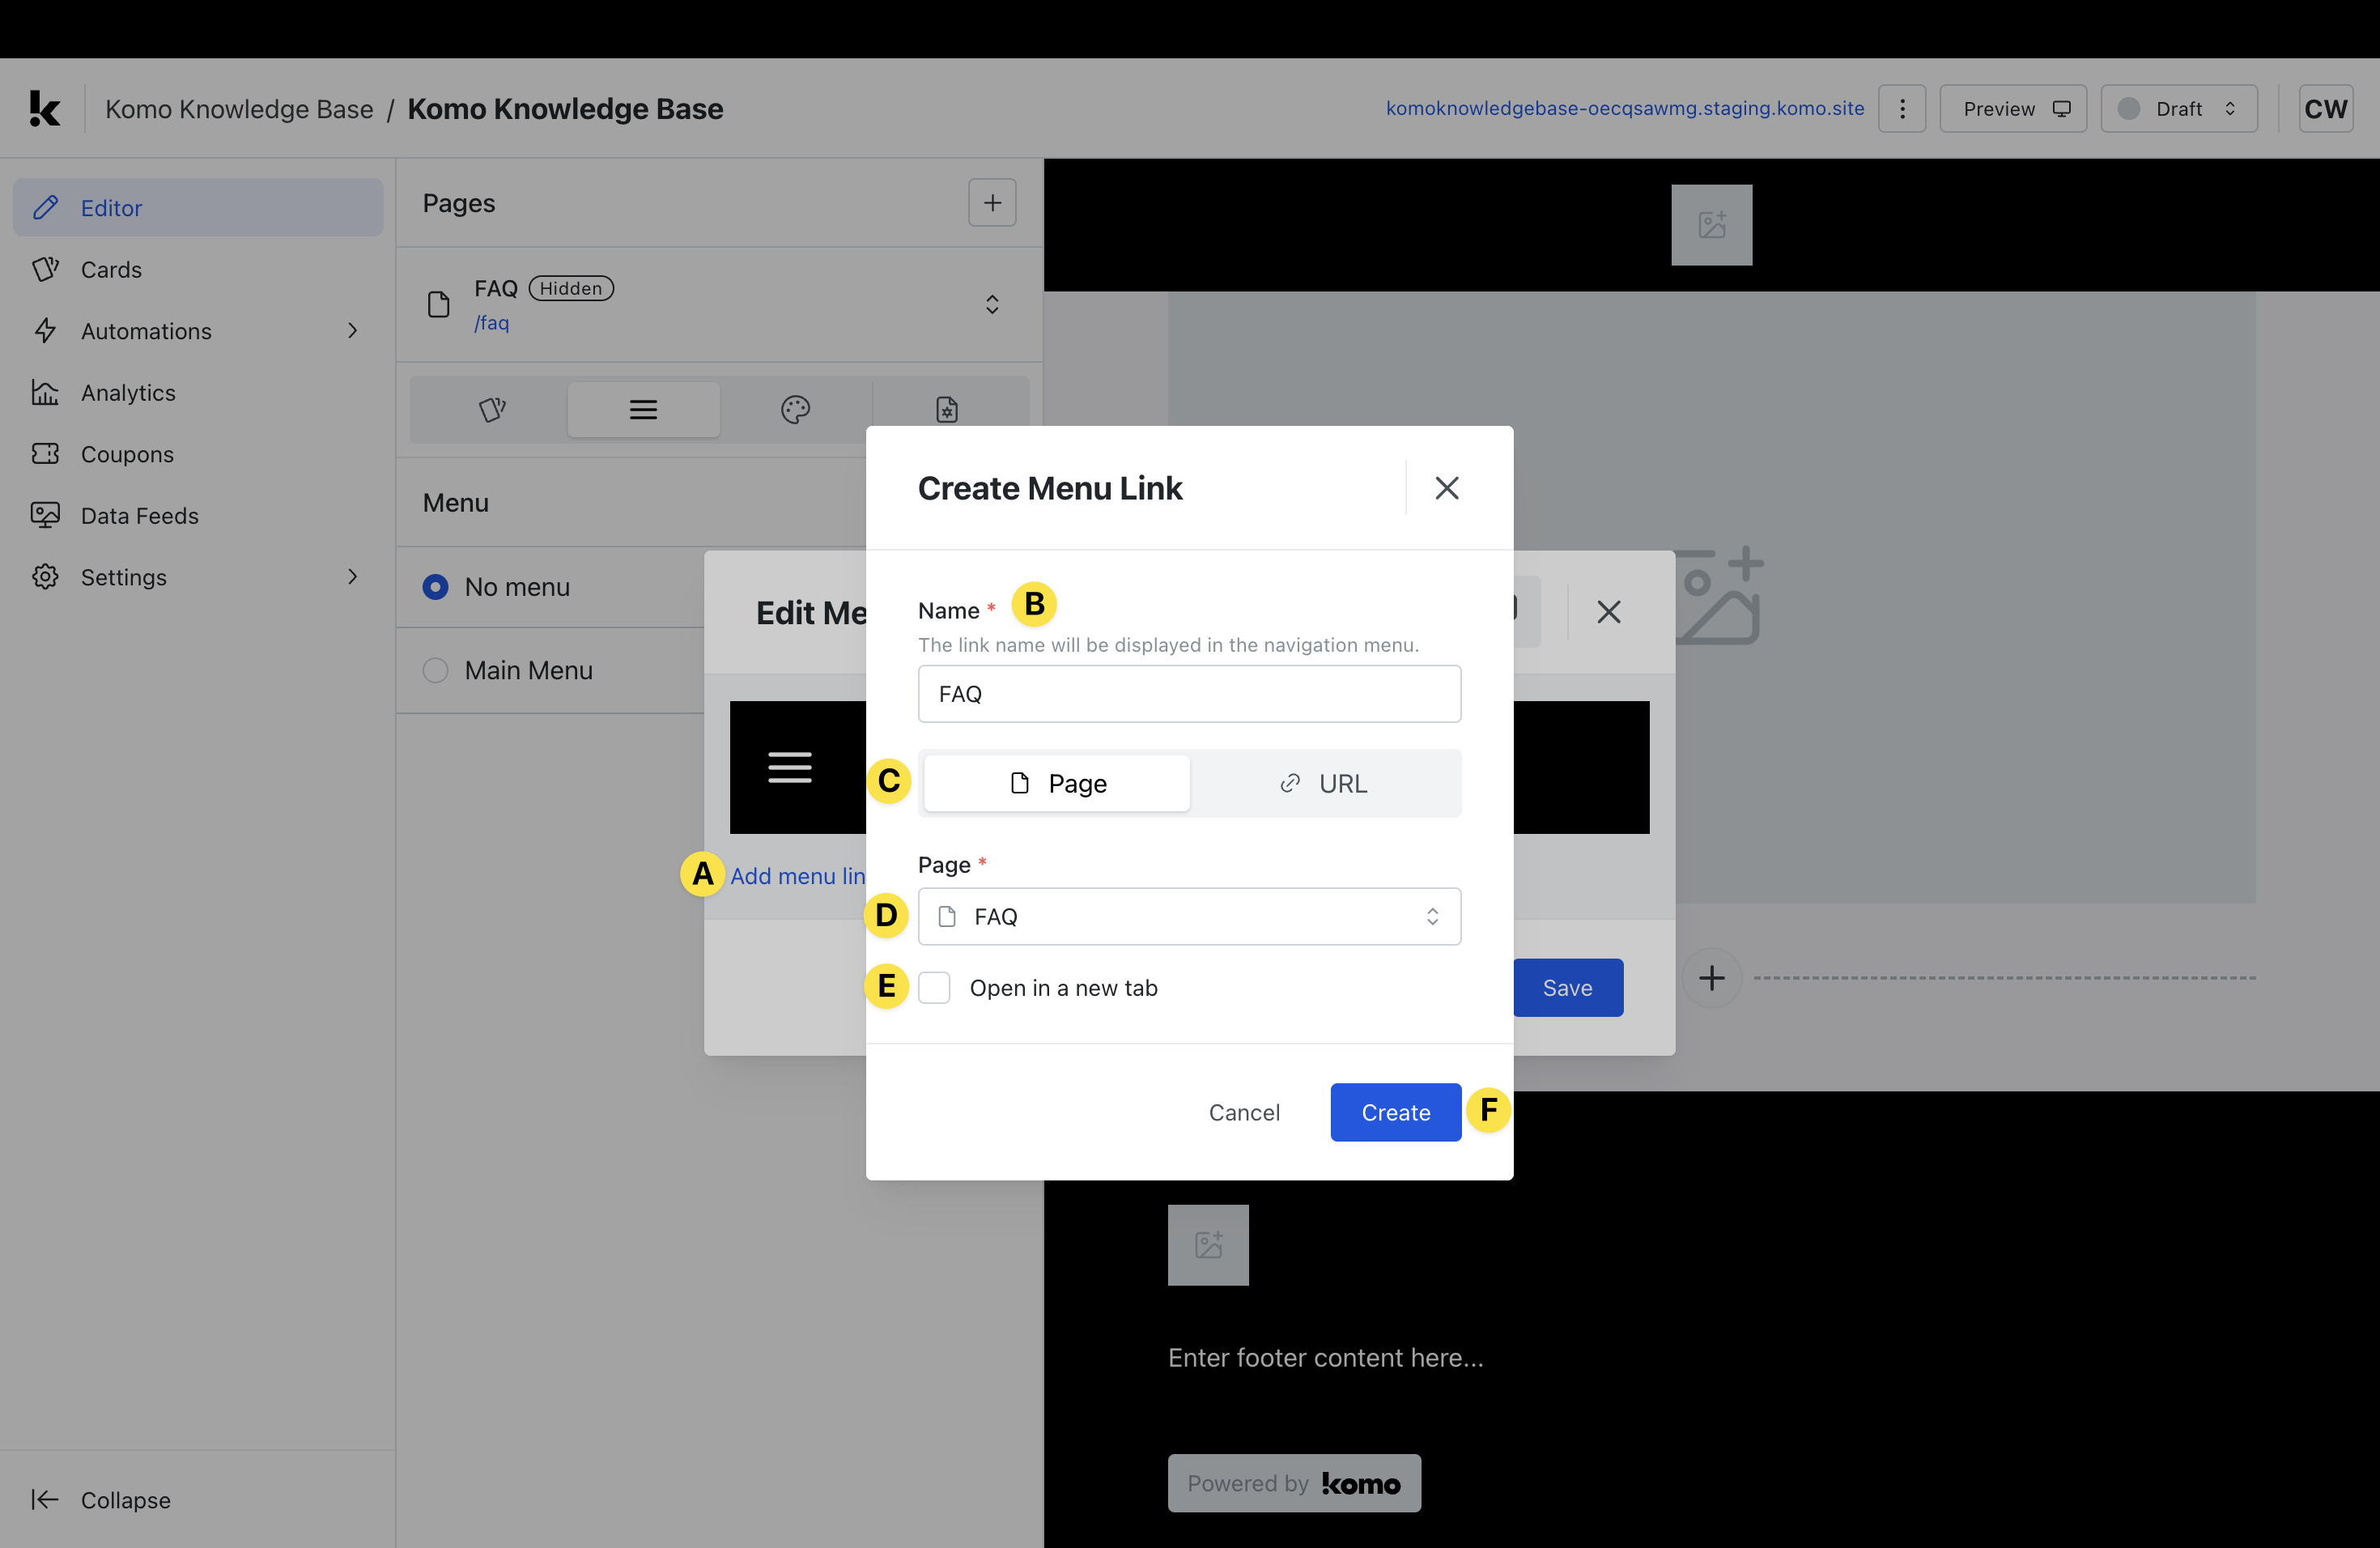
Task: Click the Name input field containing FAQ
Action: 1188,694
